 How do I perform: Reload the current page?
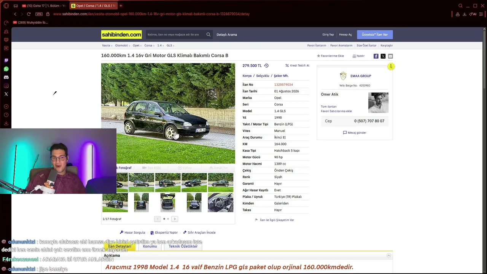point(29,14)
